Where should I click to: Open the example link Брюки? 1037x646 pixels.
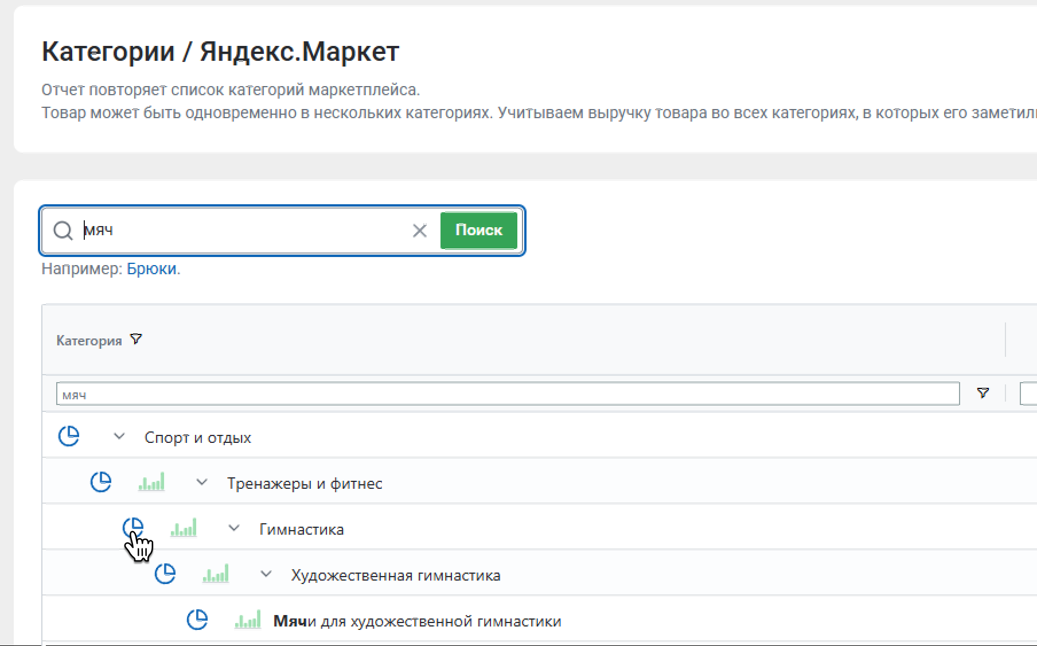pos(151,268)
